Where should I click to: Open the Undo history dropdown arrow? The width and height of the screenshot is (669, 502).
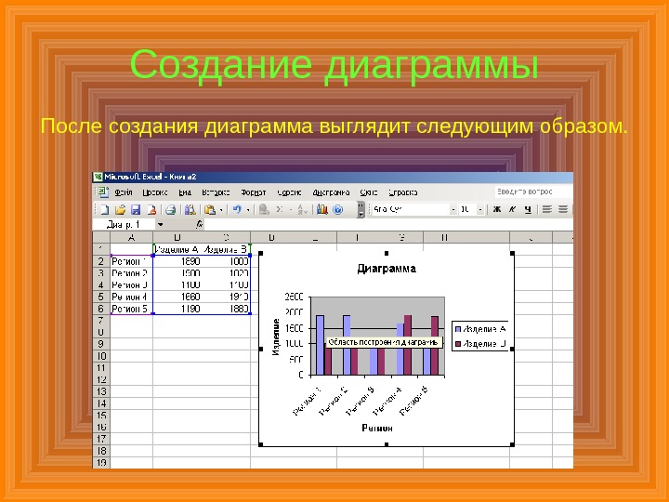pyautogui.click(x=248, y=210)
